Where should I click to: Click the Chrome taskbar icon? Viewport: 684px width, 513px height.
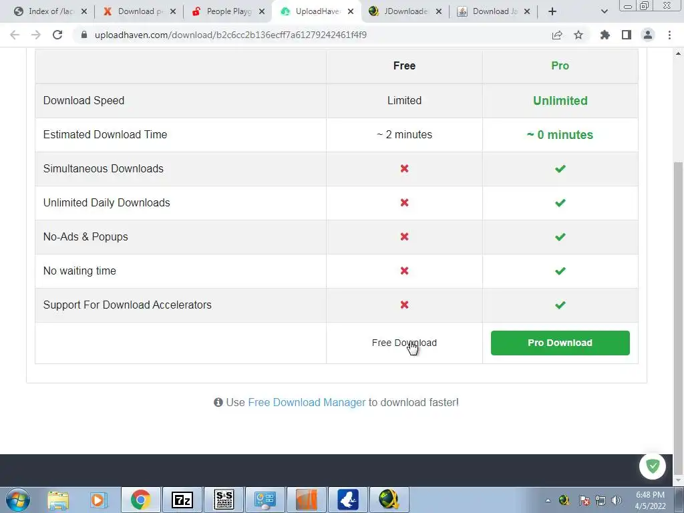click(140, 500)
